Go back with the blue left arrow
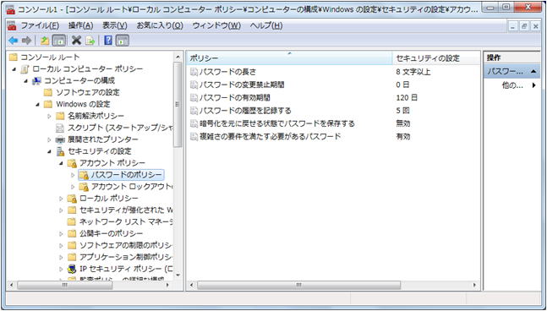Viewport: 547px width, 311px height. point(13,41)
